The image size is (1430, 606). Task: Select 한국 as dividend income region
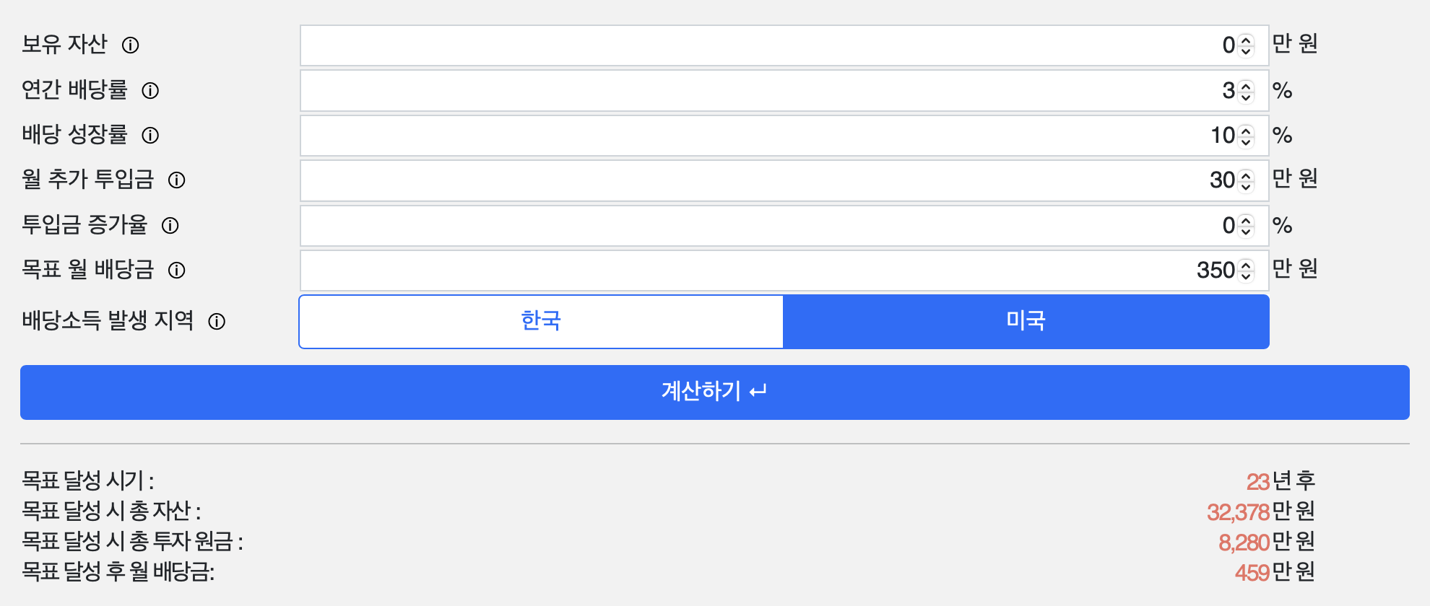pyautogui.click(x=541, y=321)
